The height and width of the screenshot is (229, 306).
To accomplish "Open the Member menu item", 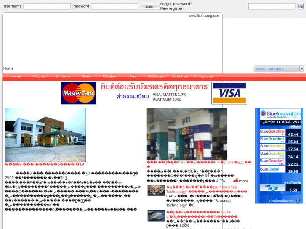I will click(x=110, y=76).
